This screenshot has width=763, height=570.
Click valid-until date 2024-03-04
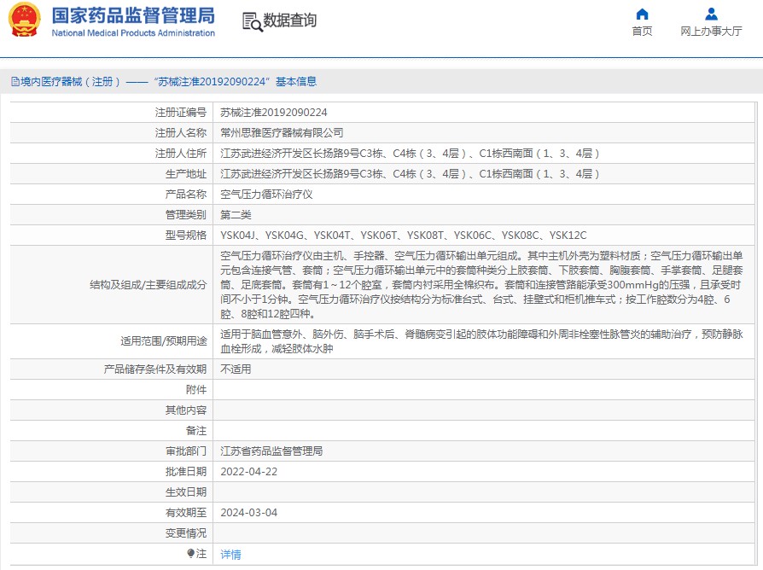248,513
